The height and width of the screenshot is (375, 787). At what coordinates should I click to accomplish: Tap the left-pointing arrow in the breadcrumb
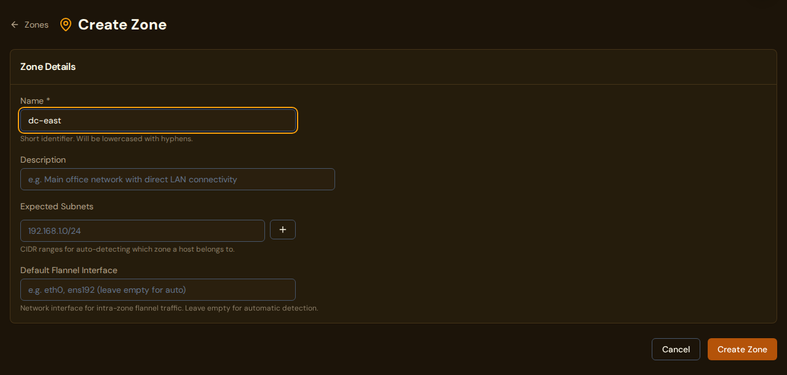coord(15,24)
